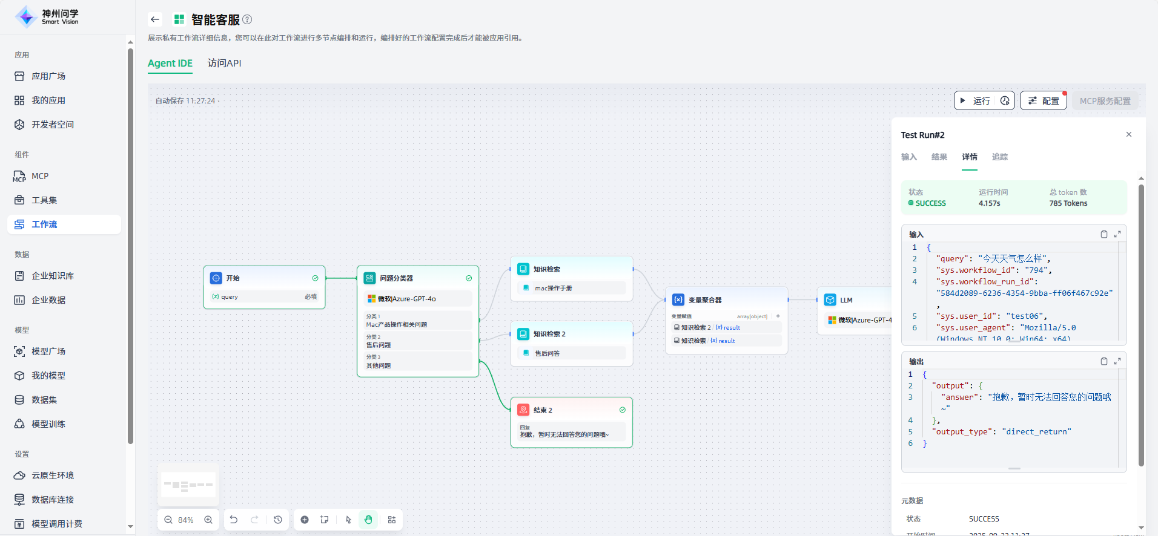Click the canvas minimap thumbnail
The image size is (1158, 536).
pyautogui.click(x=188, y=485)
